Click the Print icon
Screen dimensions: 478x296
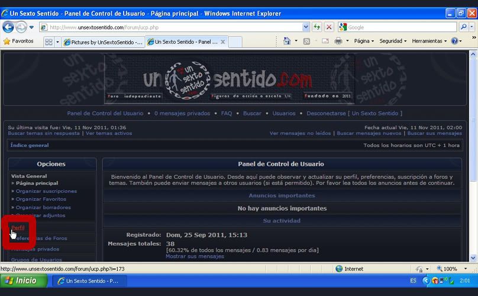pos(338,41)
